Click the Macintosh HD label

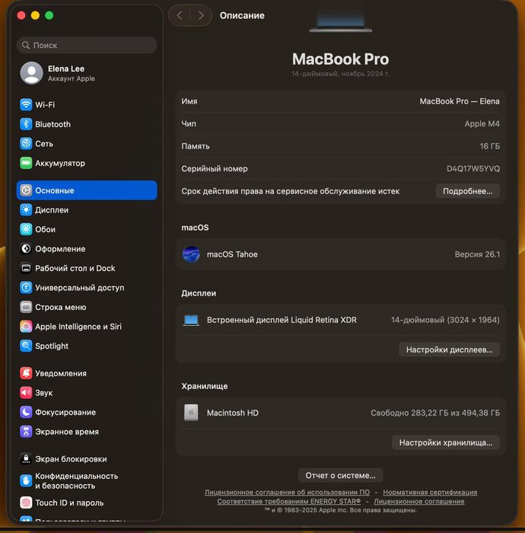click(233, 413)
